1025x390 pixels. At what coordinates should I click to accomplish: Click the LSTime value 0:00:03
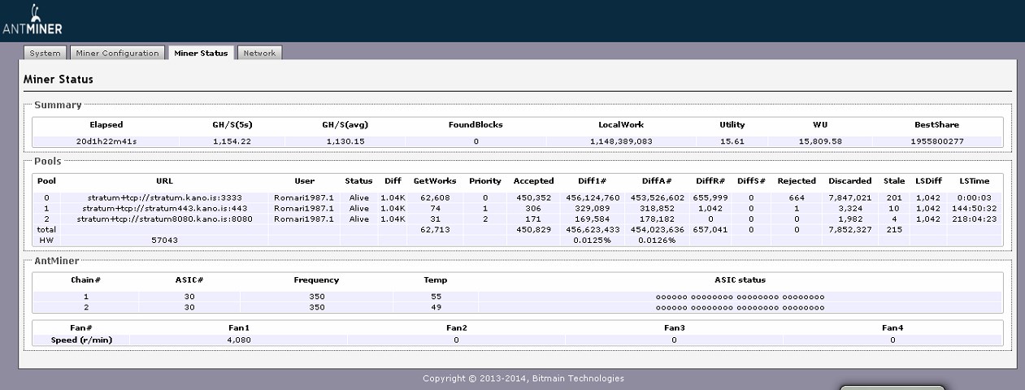pyautogui.click(x=974, y=197)
